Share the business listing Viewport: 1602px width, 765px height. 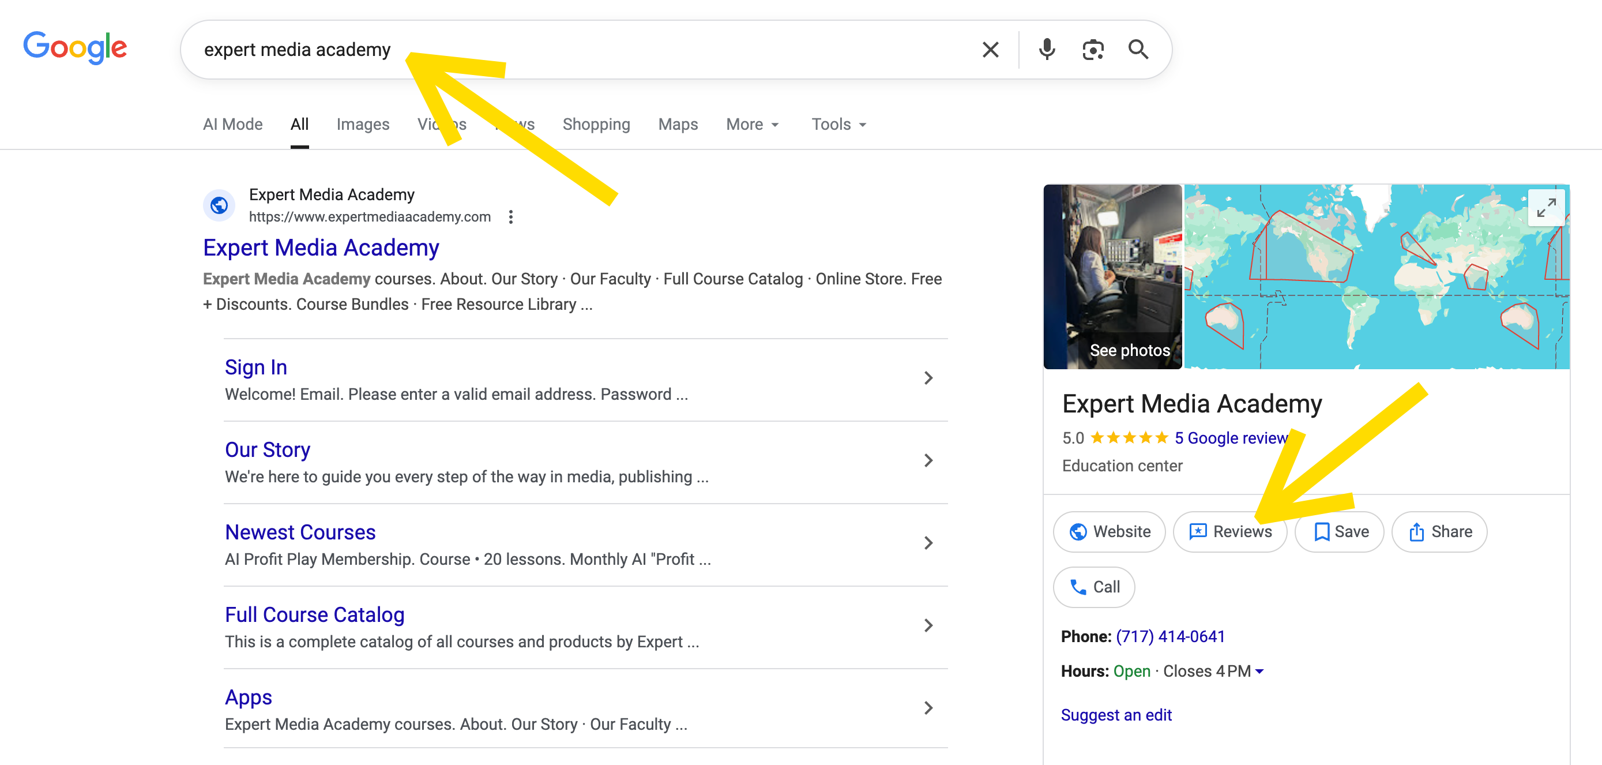1439,532
